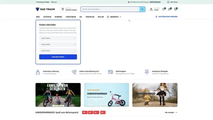Toggle the Dark Theme switch
The width and height of the screenshot is (213, 120).
coord(168,2)
